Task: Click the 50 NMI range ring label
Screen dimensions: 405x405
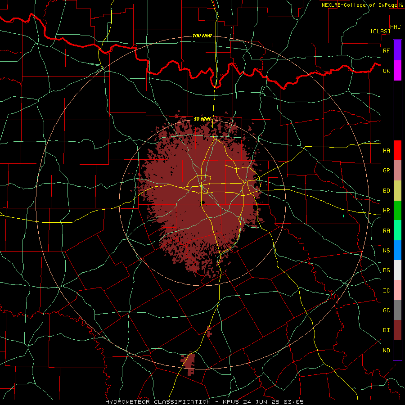Action: point(202,119)
